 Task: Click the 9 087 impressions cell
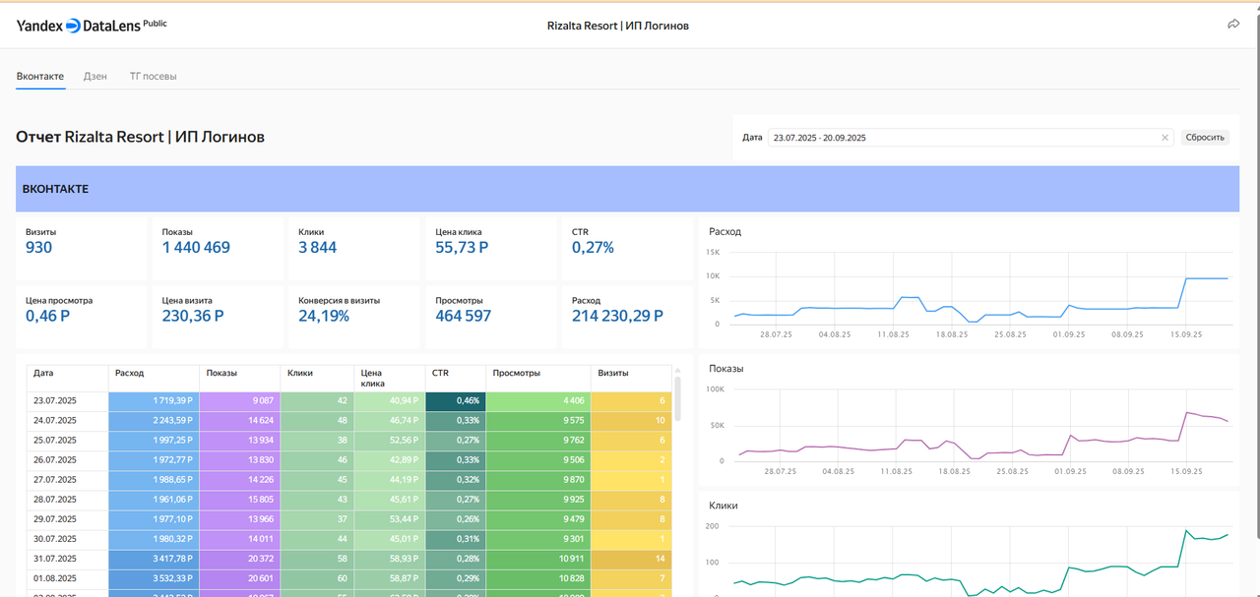[x=239, y=401]
